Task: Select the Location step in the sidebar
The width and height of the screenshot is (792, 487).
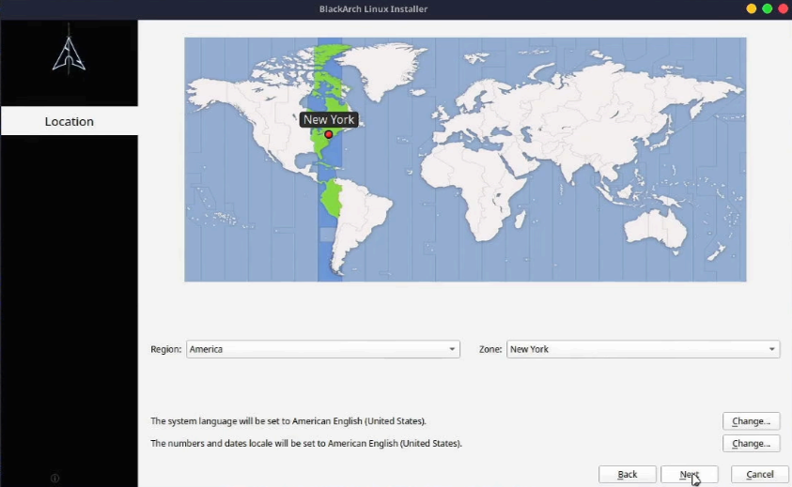Action: coord(70,121)
